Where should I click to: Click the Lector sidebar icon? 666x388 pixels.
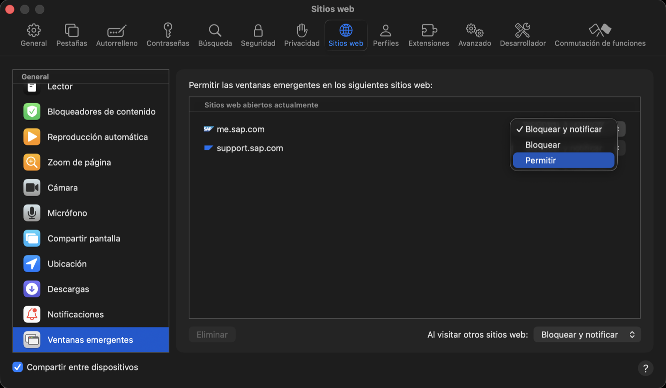[x=32, y=88]
